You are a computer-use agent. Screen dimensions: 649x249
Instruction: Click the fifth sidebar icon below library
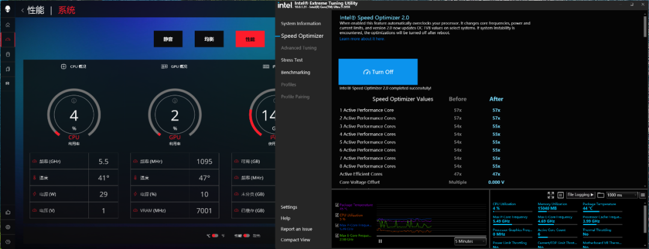click(7, 83)
